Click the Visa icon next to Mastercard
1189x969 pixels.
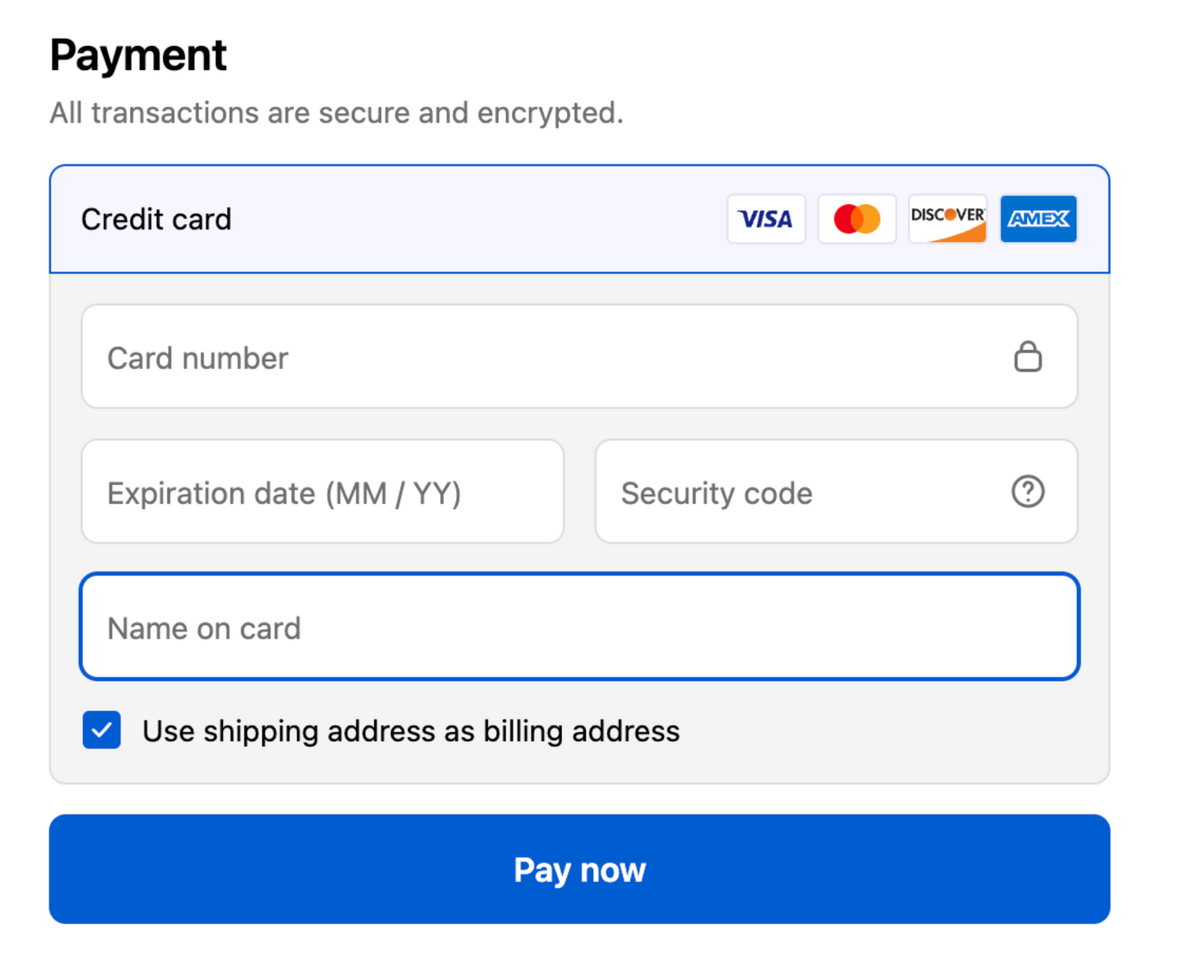tap(766, 219)
